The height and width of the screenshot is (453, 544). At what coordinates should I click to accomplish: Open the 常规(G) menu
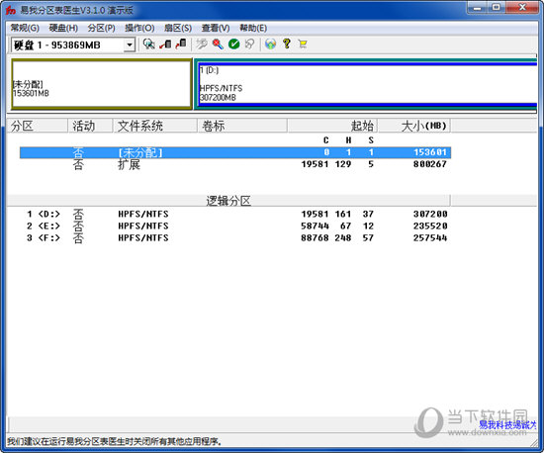click(25, 28)
